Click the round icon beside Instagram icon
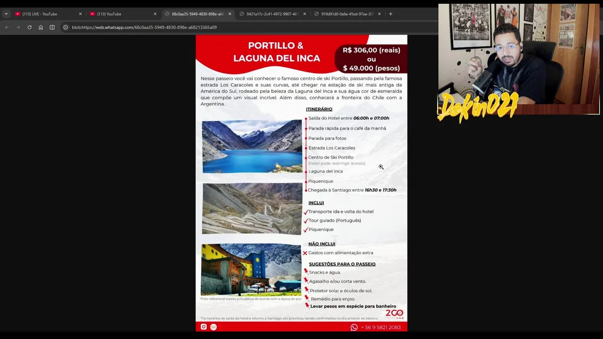This screenshot has height=339, width=603. pos(213,327)
